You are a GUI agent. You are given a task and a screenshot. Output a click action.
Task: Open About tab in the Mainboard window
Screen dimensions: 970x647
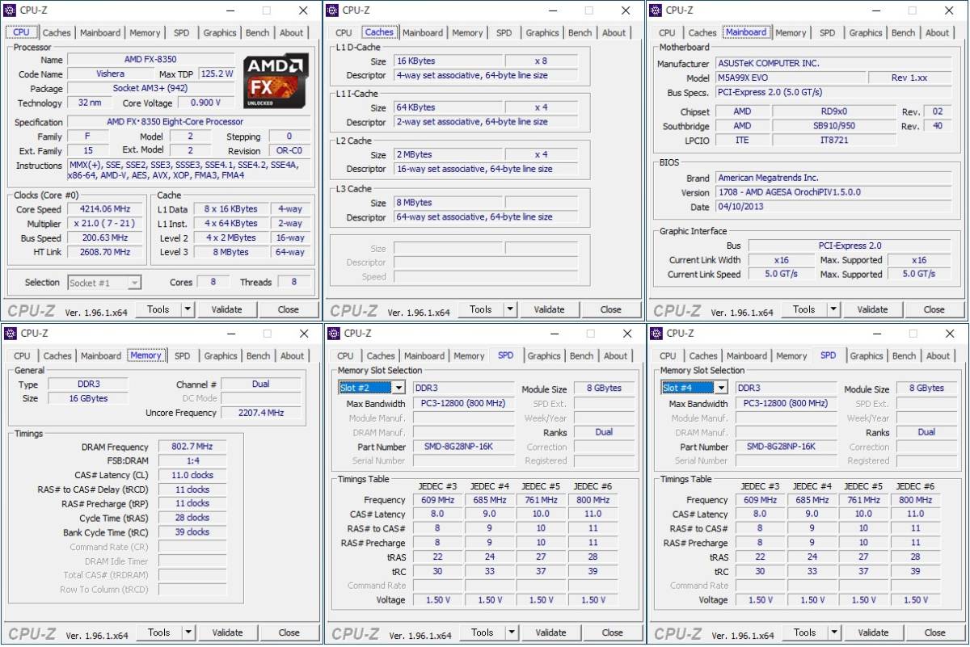(x=938, y=33)
